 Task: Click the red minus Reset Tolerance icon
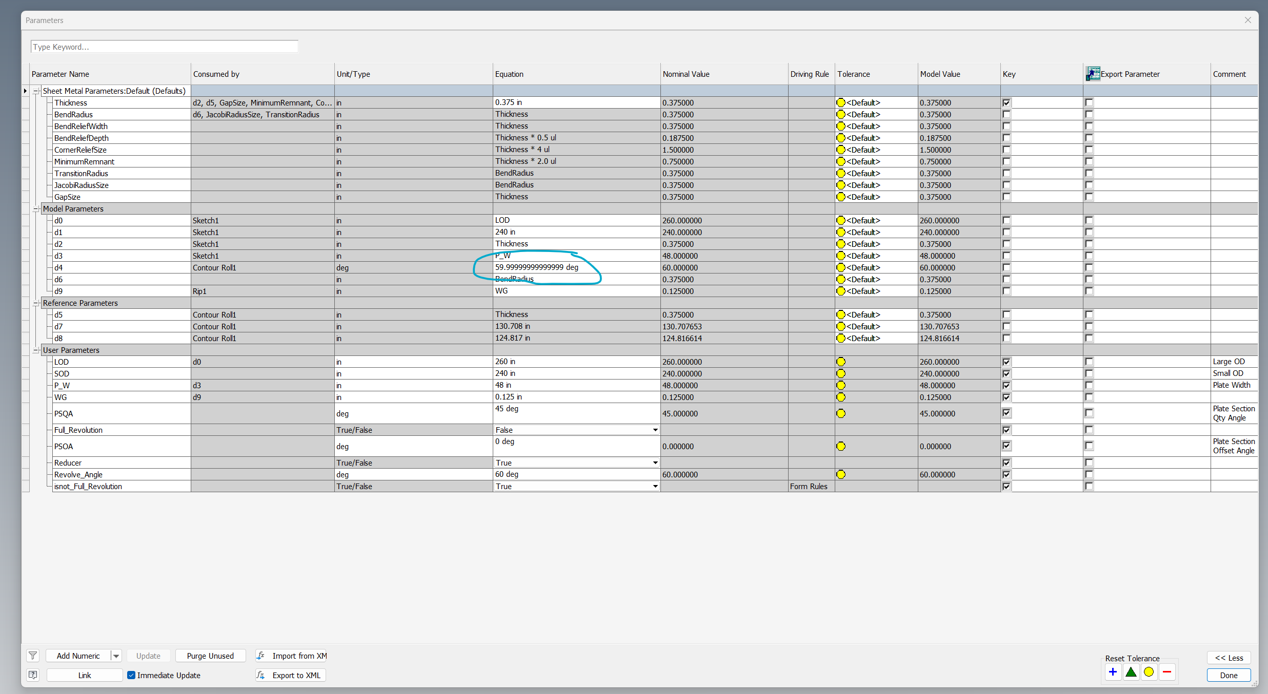tap(1168, 672)
